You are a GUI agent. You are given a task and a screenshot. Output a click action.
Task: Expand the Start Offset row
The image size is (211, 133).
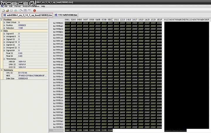(x=4, y=23)
